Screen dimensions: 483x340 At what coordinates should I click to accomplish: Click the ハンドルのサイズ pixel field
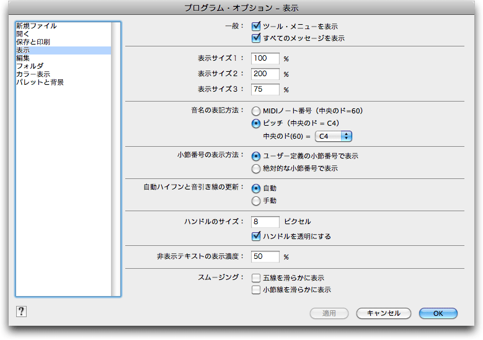pos(265,222)
